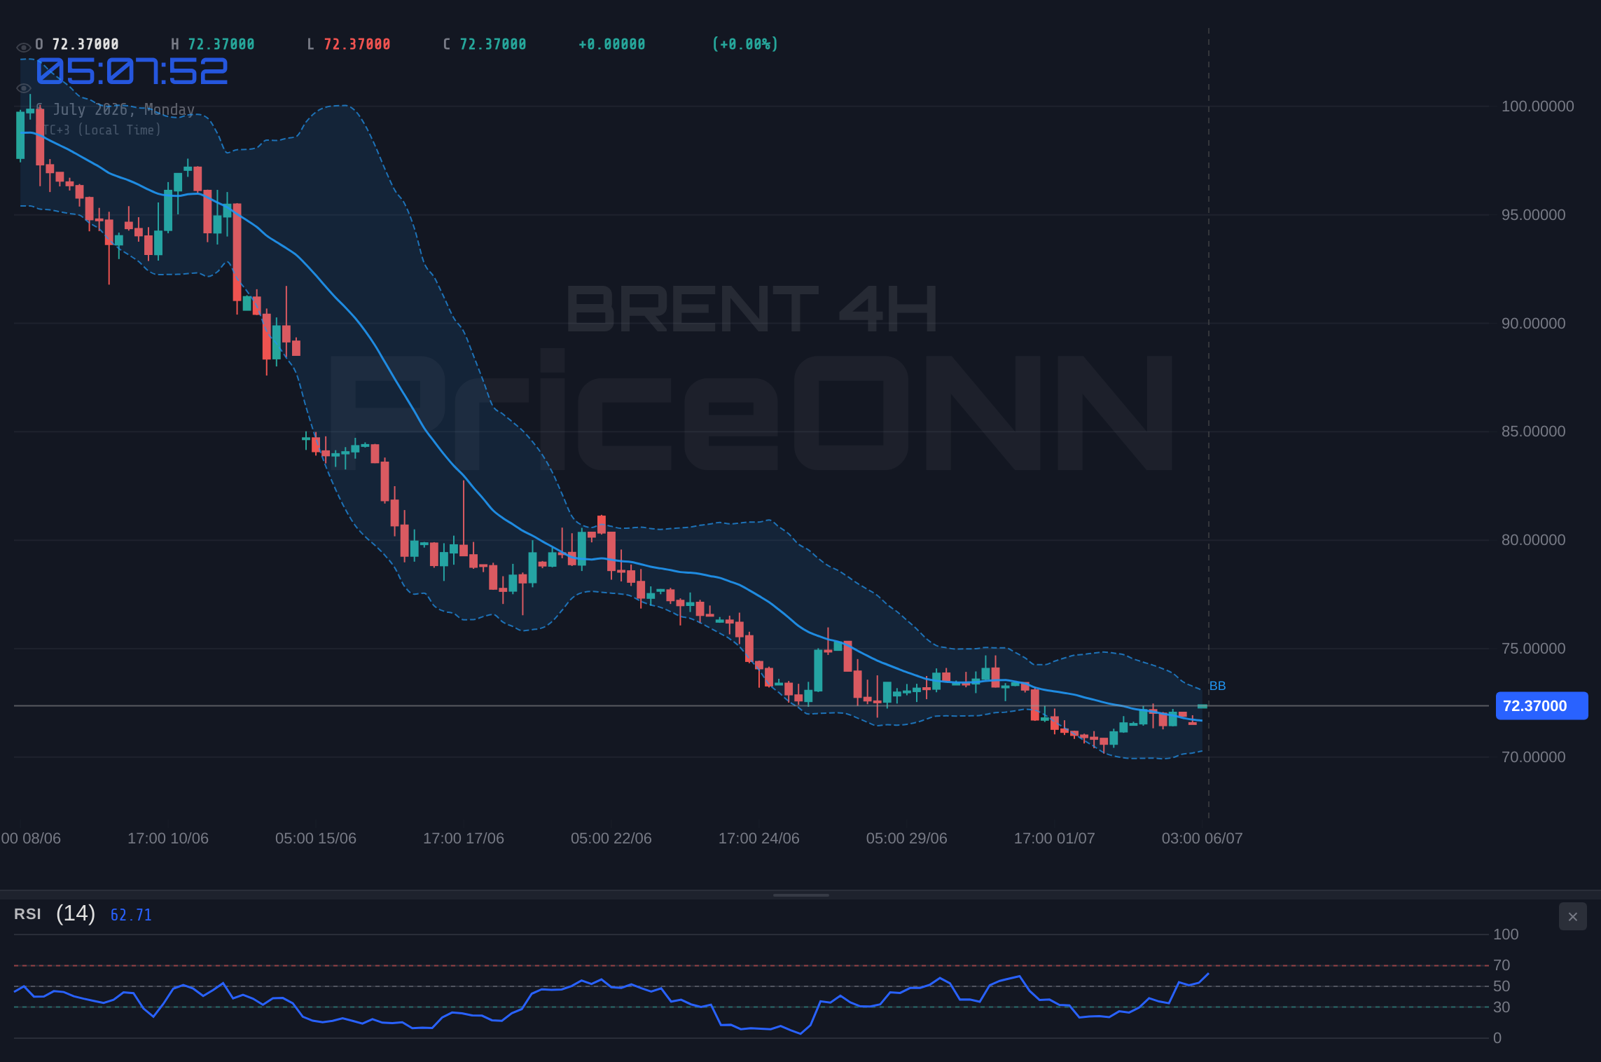Screen dimensions: 1601x1062
Task: Click the RSI indicator title
Action: coord(27,914)
